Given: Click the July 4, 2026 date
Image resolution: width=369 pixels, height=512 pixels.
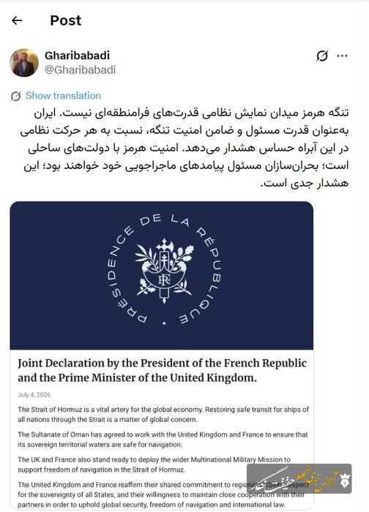Looking at the screenshot, I should pyautogui.click(x=34, y=395).
